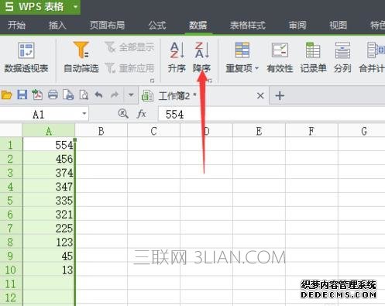Image resolution: width=385 pixels, height=306 pixels.
Task: Export to PDF icon in quick toolbar
Action: [x=37, y=95]
